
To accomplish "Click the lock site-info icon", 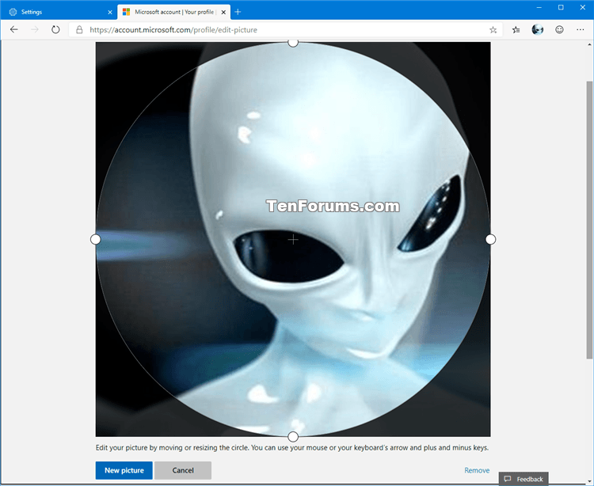I will pos(79,30).
